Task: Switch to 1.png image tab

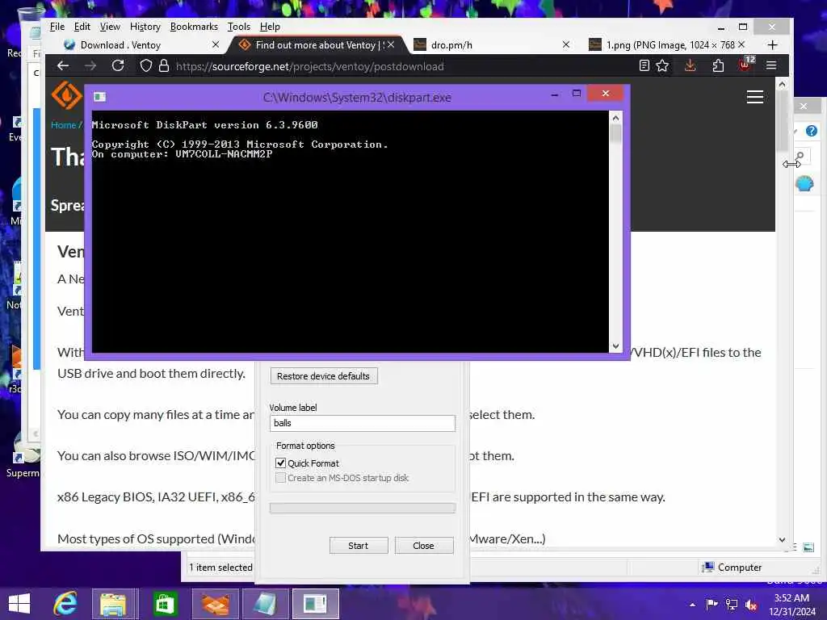Action: pos(667,45)
